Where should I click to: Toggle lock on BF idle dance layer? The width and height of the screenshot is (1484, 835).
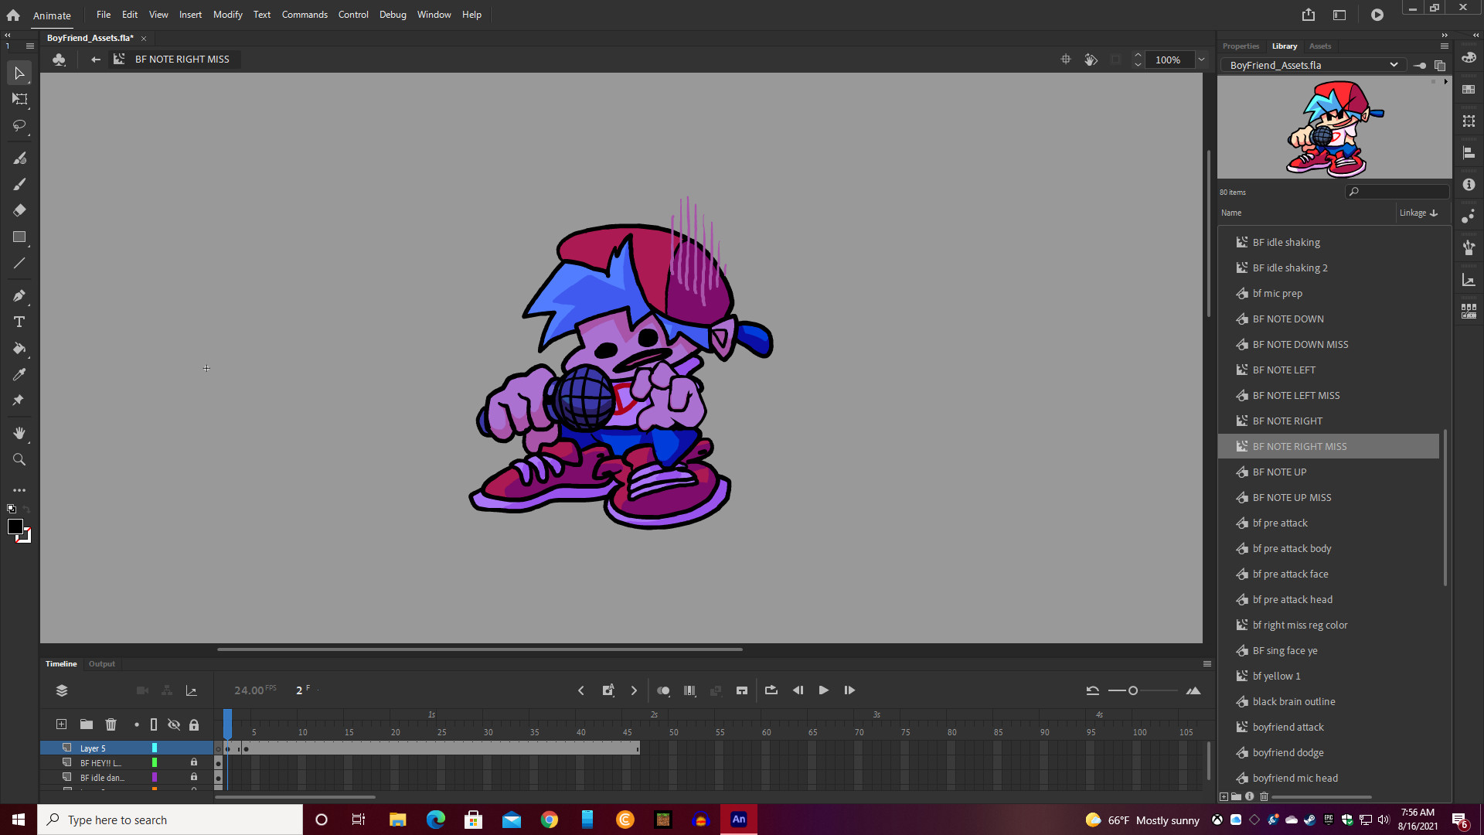194,777
